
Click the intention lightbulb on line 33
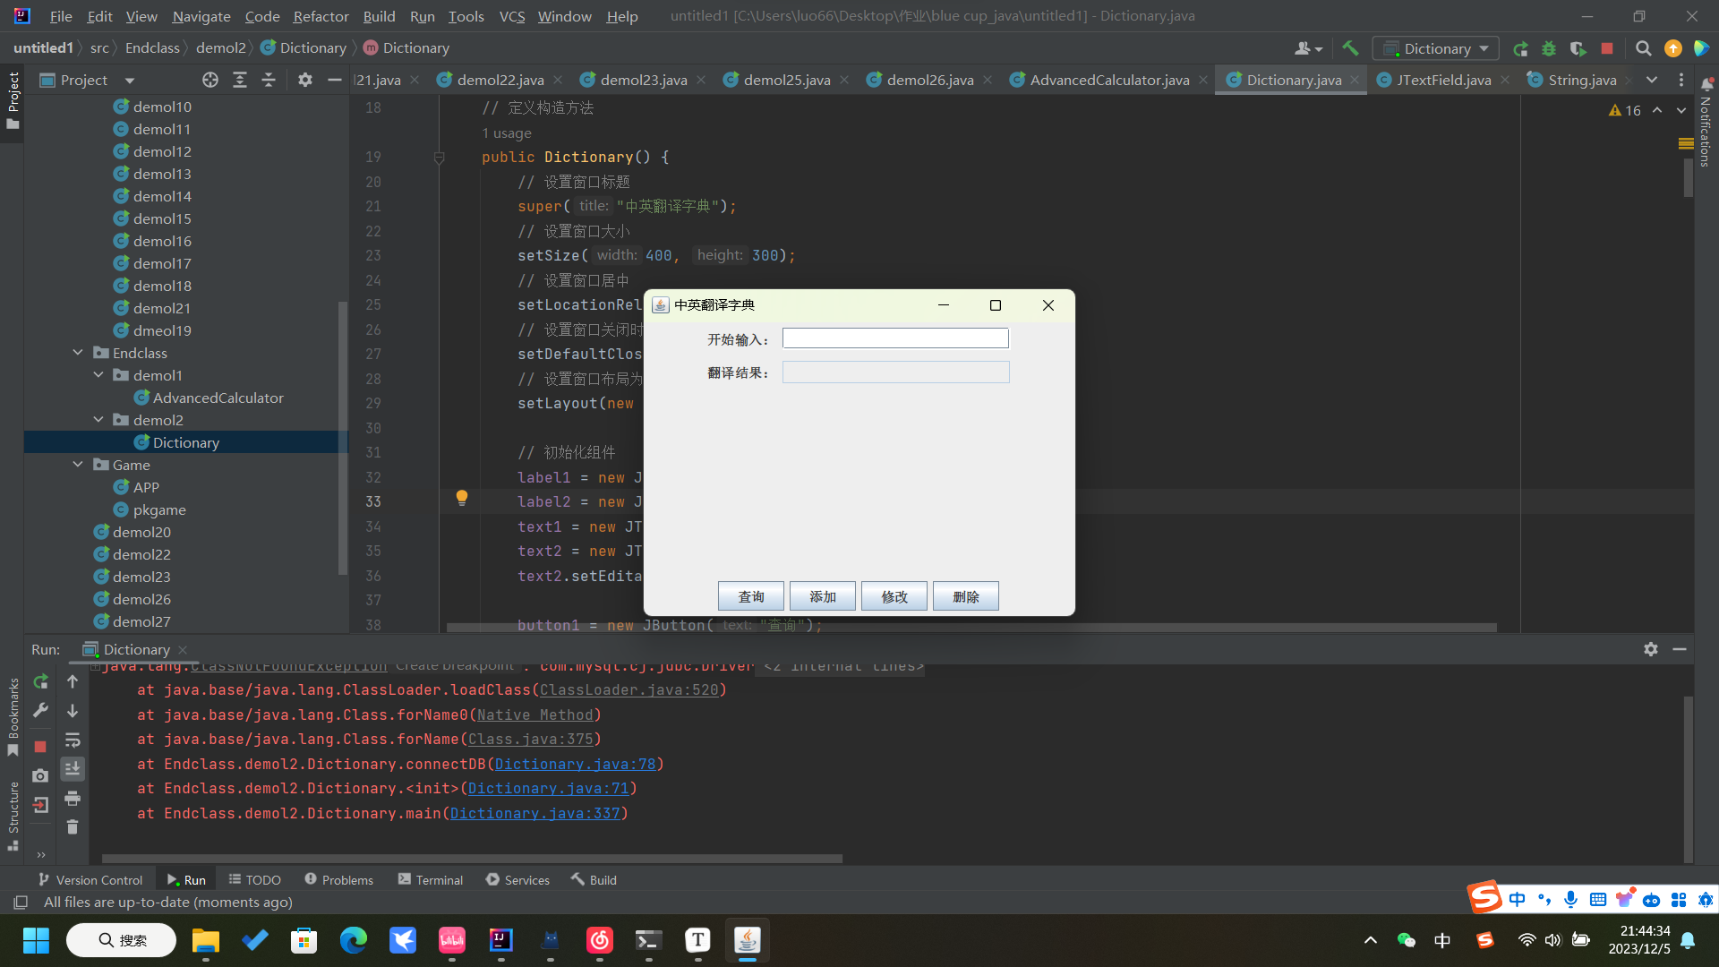pyautogui.click(x=462, y=497)
